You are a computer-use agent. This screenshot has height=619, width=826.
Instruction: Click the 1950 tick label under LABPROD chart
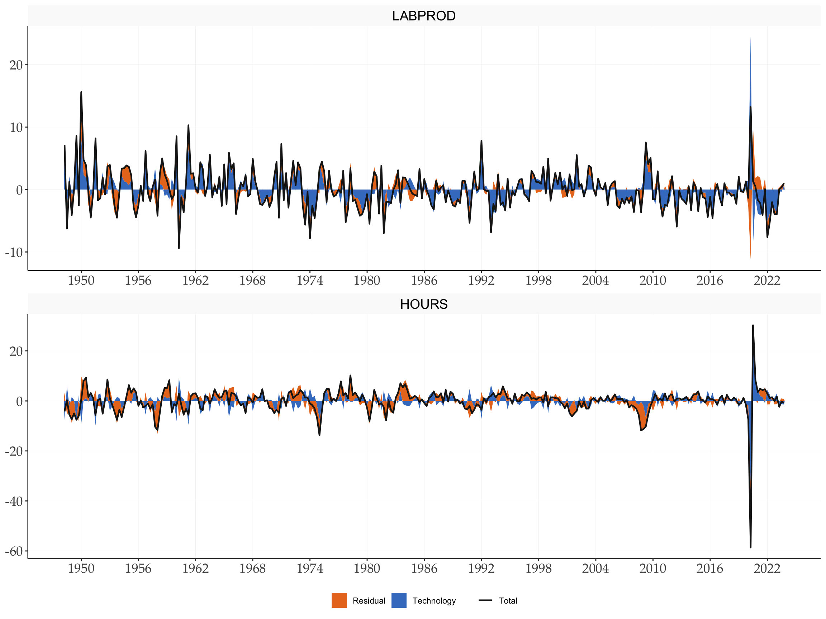[81, 280]
